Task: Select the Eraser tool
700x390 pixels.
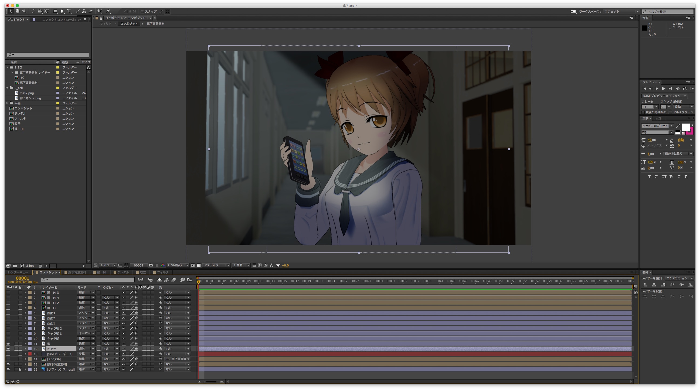Action: (x=91, y=11)
